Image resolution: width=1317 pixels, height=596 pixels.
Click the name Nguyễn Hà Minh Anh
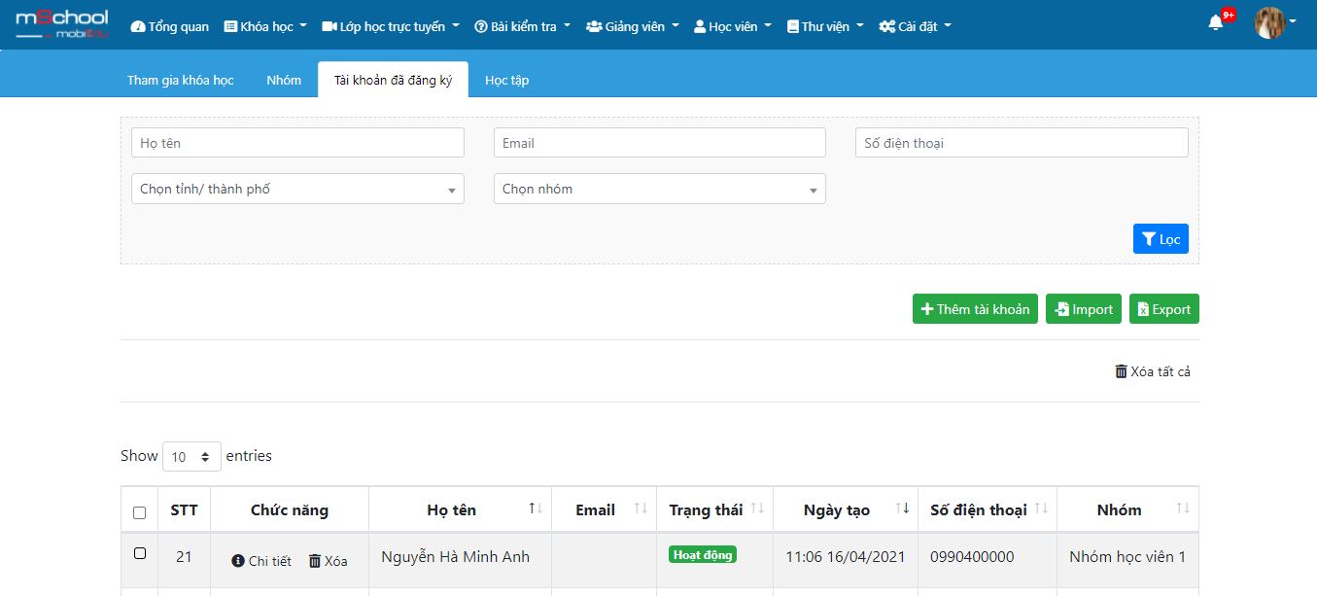pyautogui.click(x=455, y=557)
